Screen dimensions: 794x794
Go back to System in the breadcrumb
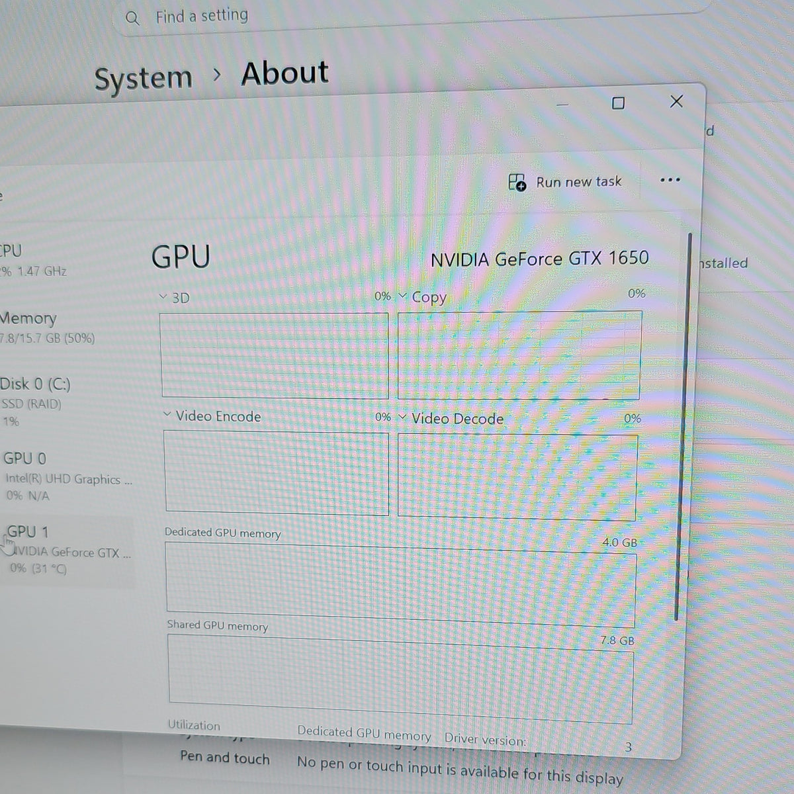click(x=143, y=78)
